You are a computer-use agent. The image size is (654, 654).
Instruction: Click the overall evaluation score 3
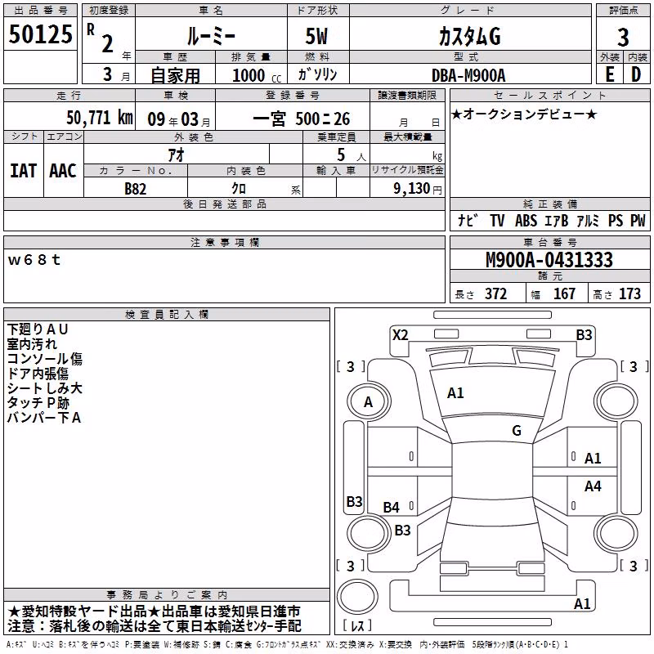[623, 38]
